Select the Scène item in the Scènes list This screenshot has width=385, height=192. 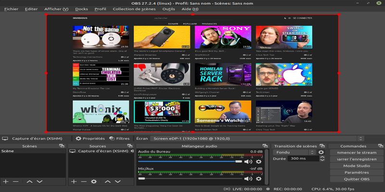pyautogui.click(x=33, y=151)
